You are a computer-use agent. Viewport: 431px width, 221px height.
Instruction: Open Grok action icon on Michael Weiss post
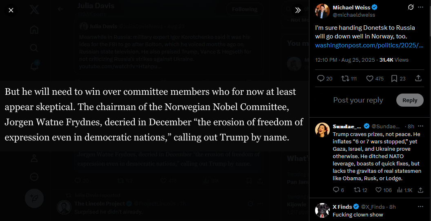coord(411,7)
